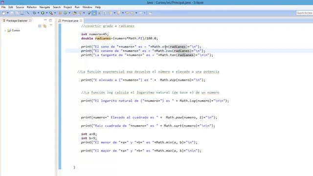The width and height of the screenshot is (313, 176).
Task: Open the External Tools dropdown arrow
Action: (x=55, y=13)
